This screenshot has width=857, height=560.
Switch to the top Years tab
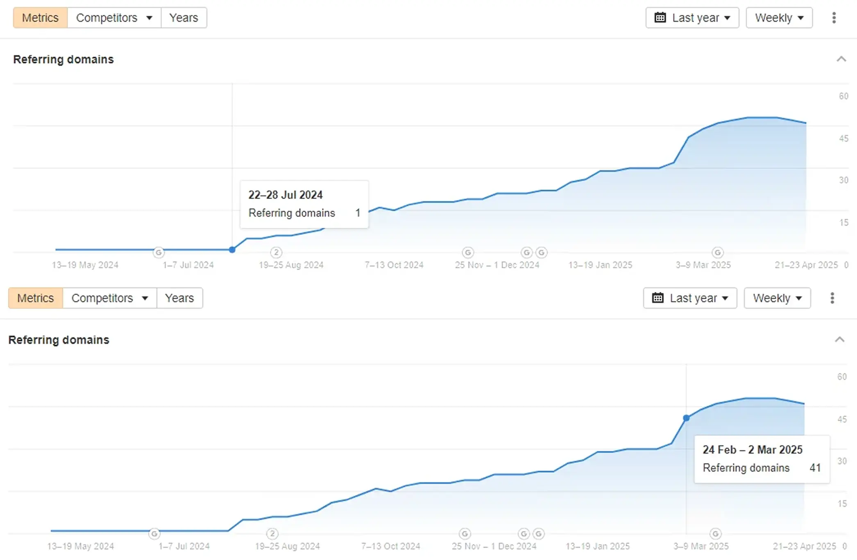click(x=184, y=18)
